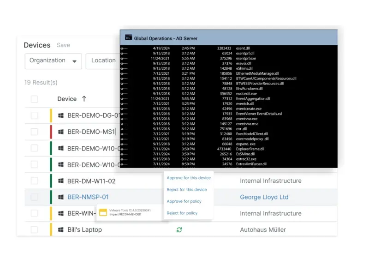Viewport: 369px width, 277px height.
Task: Click the red status bar on BER-DEMO-MS1
Action: [51, 132]
